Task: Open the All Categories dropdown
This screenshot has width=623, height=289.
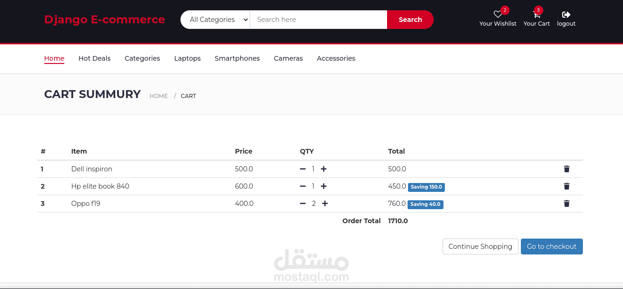Action: (215, 20)
